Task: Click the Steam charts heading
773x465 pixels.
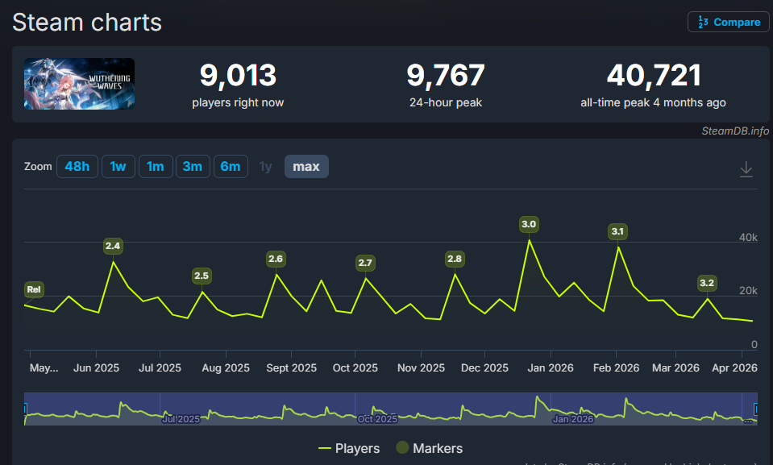Action: (x=87, y=23)
